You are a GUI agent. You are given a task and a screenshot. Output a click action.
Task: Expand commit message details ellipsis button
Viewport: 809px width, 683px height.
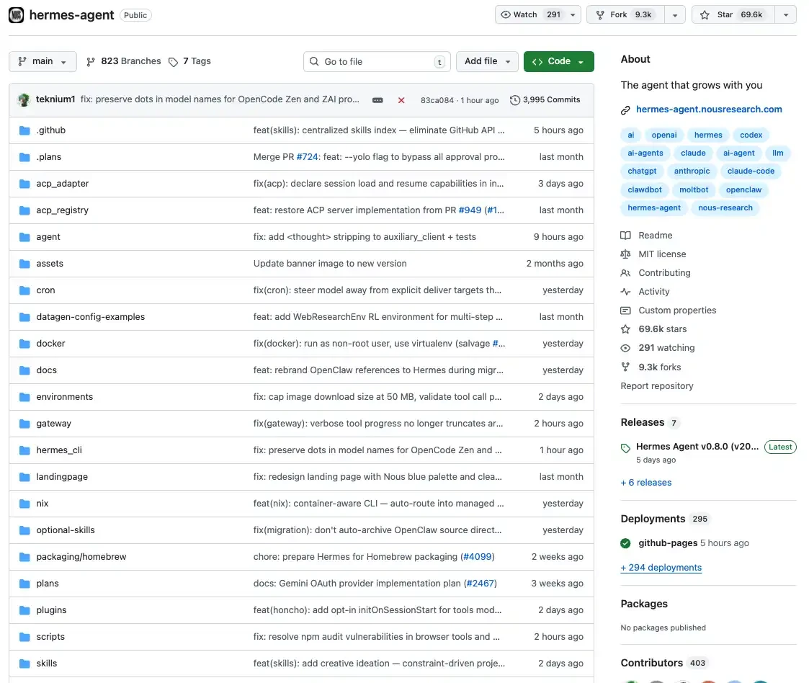pyautogui.click(x=377, y=100)
